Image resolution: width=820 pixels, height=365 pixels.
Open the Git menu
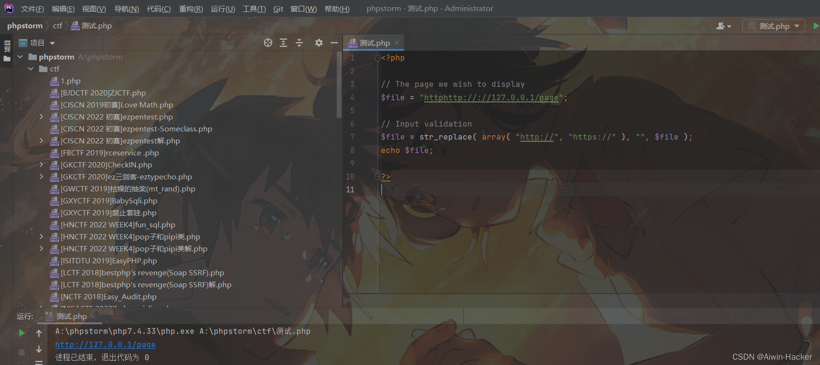pyautogui.click(x=278, y=9)
